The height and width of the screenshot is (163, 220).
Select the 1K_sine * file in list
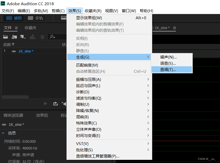point(26,51)
